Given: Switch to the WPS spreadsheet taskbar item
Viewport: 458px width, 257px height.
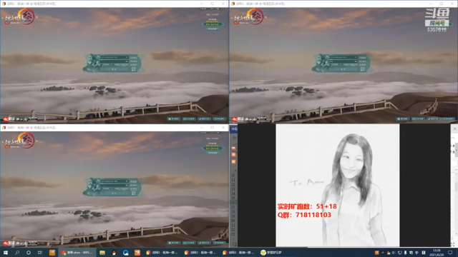Looking at the screenshot, I should pos(77,253).
